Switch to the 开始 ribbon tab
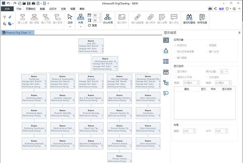The height and width of the screenshot is (163, 243). click(19, 9)
